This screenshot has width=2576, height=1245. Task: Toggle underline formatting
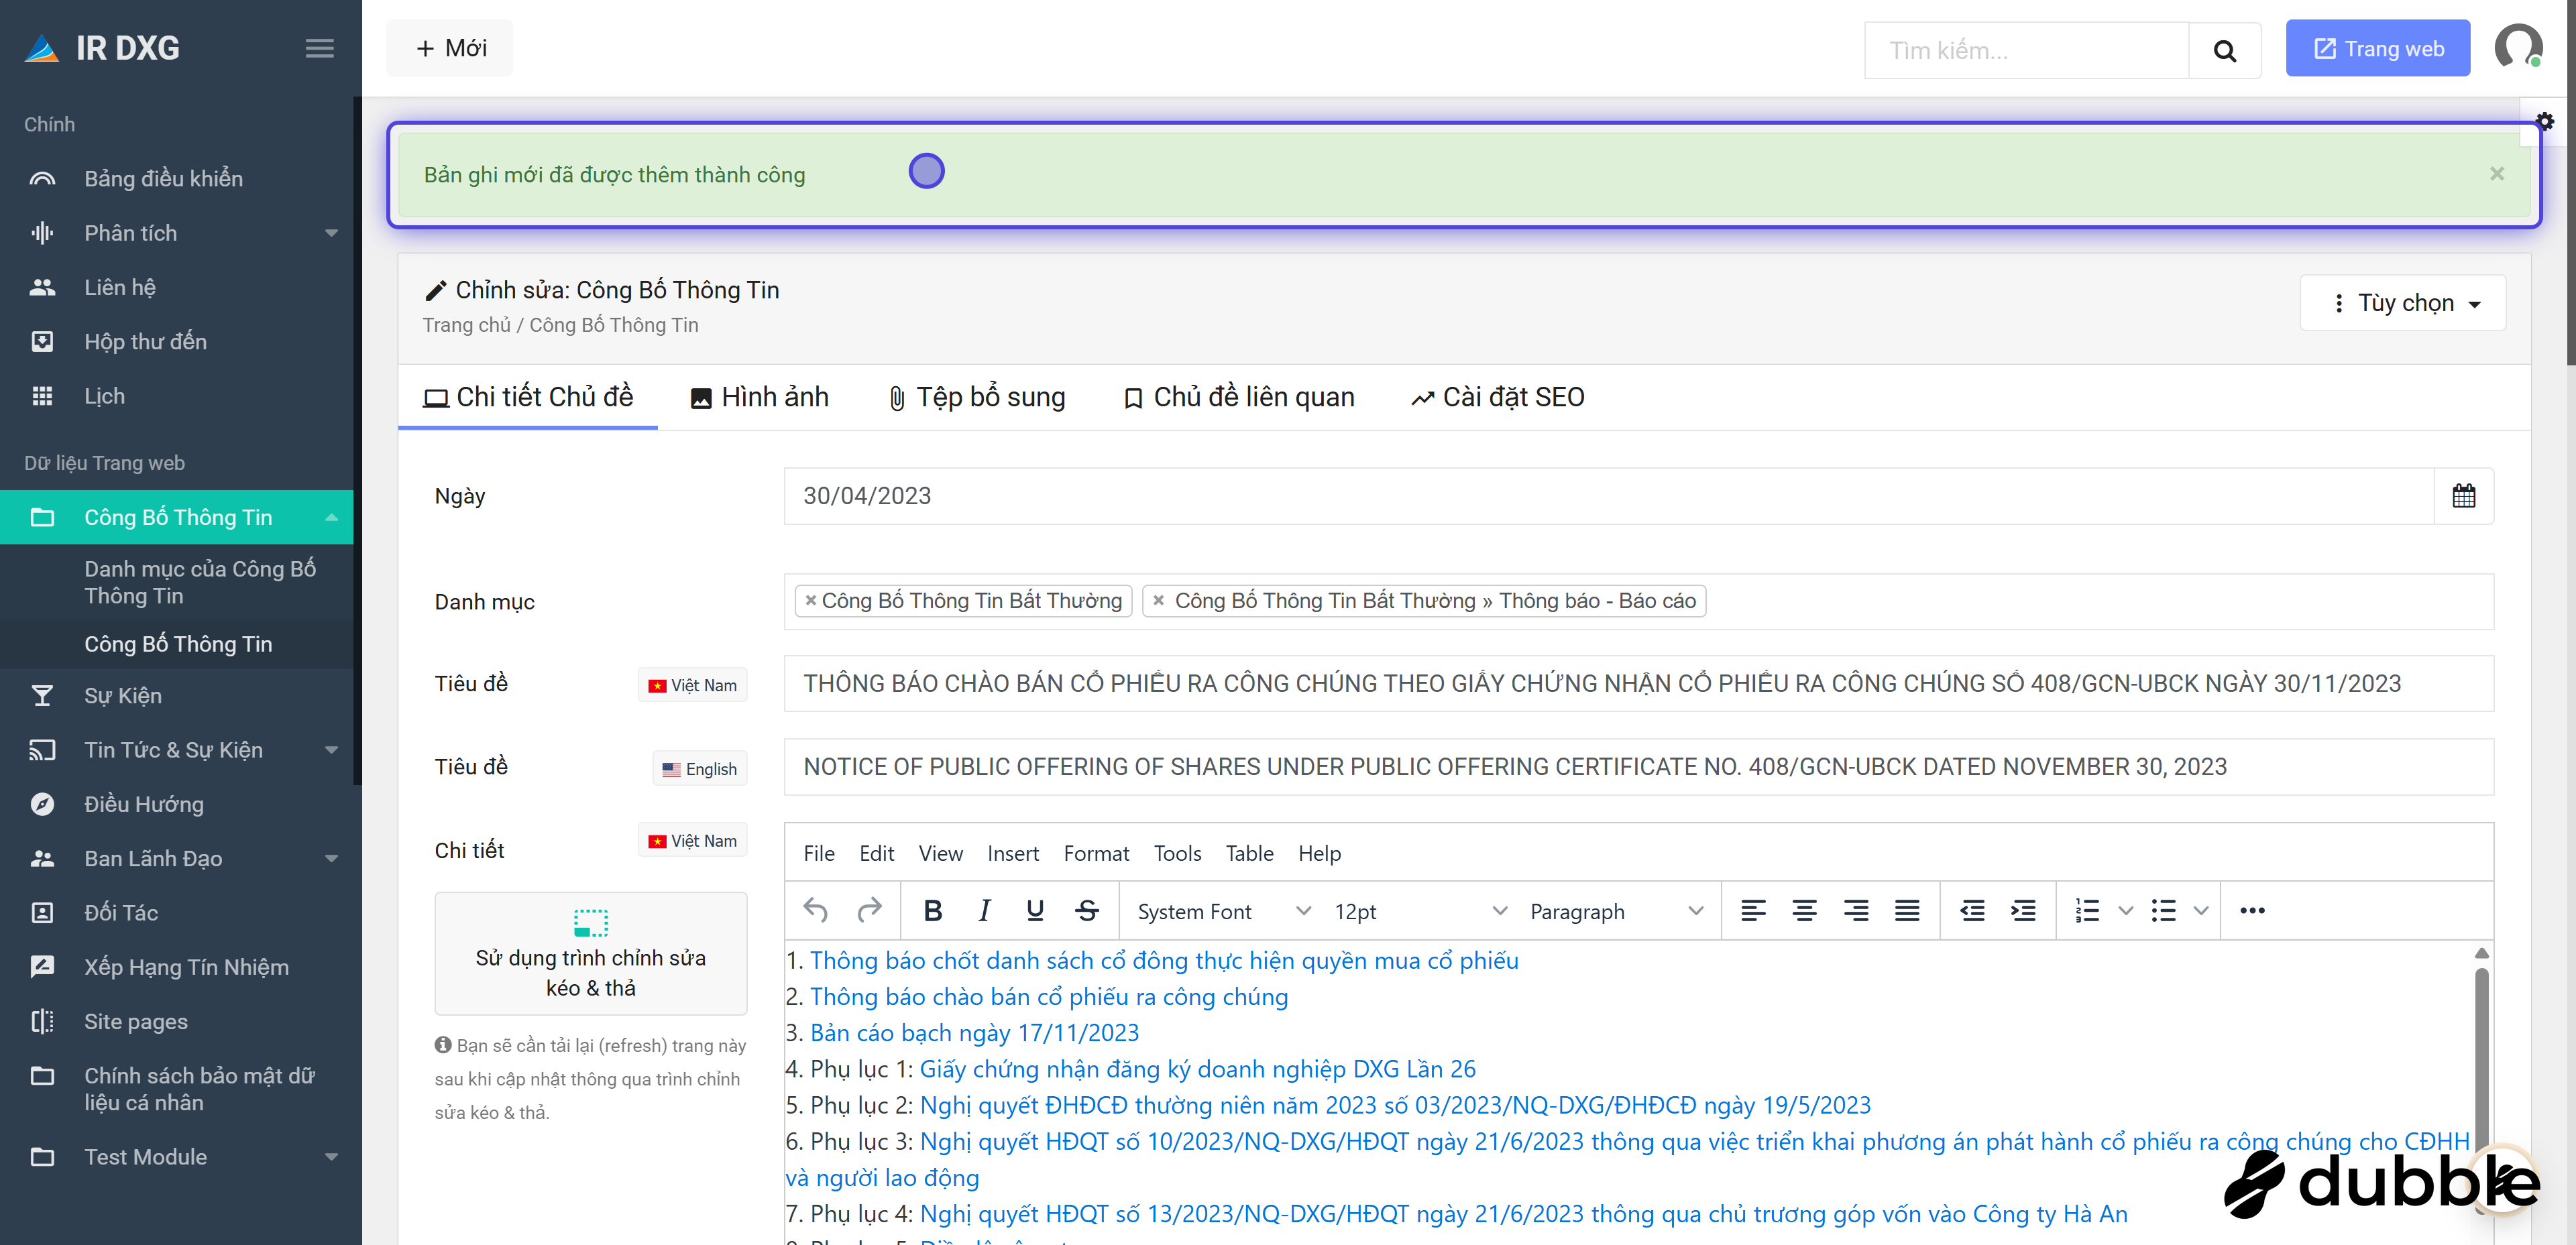coord(1035,910)
